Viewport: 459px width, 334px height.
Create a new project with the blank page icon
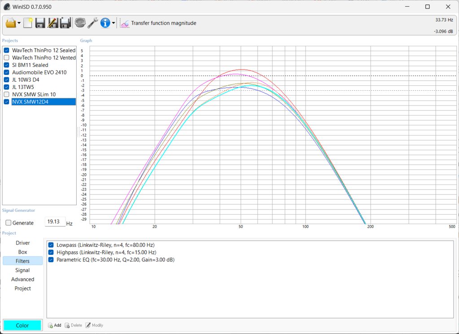coord(28,23)
